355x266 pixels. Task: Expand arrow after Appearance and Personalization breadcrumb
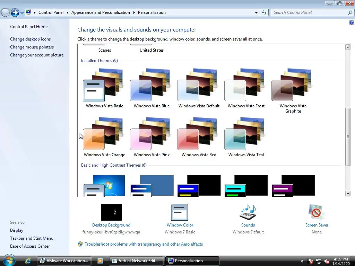click(x=134, y=12)
